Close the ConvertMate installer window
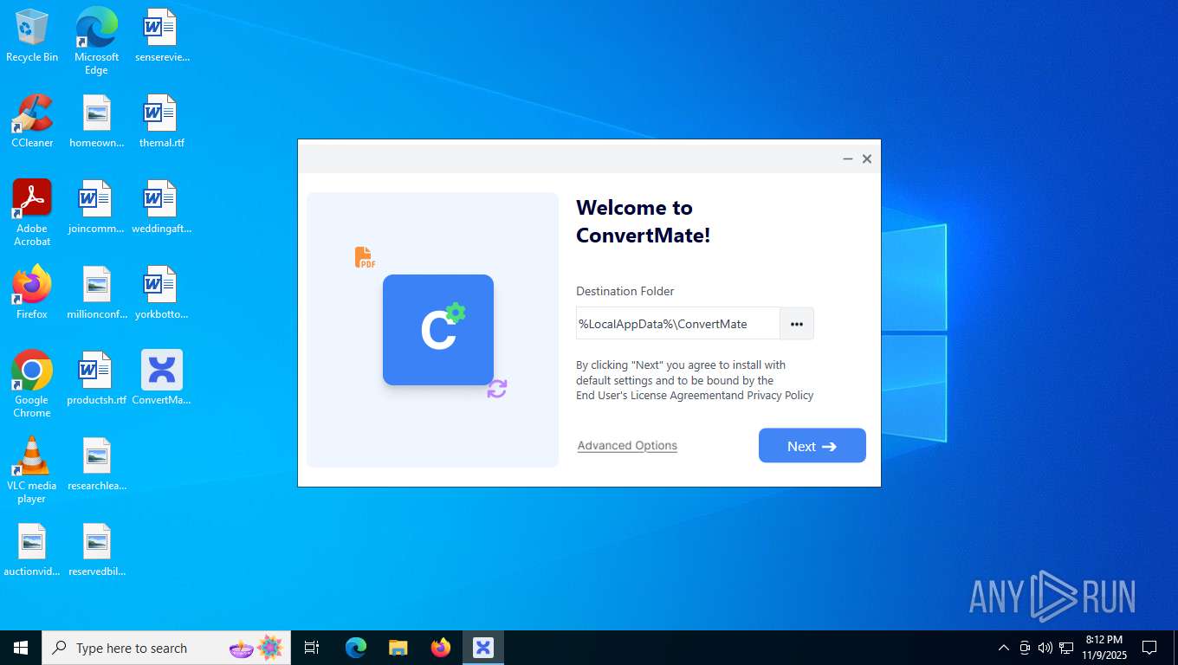The height and width of the screenshot is (665, 1178). pyautogui.click(x=867, y=159)
